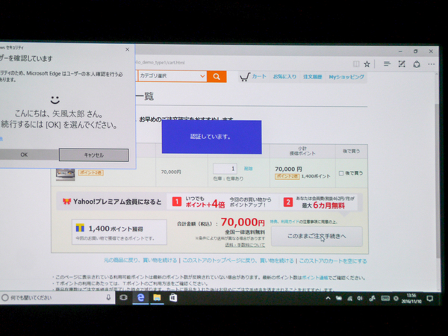The width and height of the screenshot is (448, 336).
Task: Click このストアのカートを空にする link
Action: (x=333, y=261)
